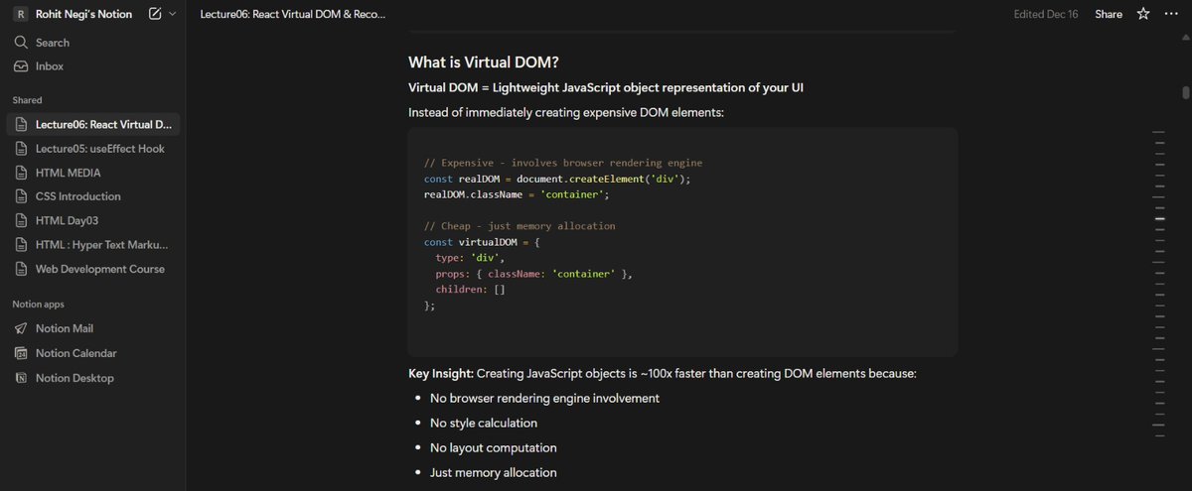Click the Notion Mail paper-plane icon
Screen dimensions: 1192x491
[22, 328]
